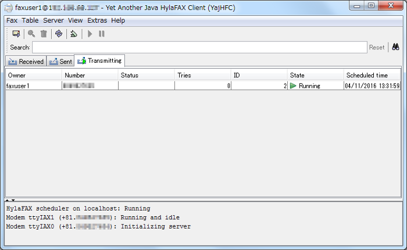The image size is (407, 250).
Task: Click the Modem ttyIAX0 status line
Action: (98, 226)
